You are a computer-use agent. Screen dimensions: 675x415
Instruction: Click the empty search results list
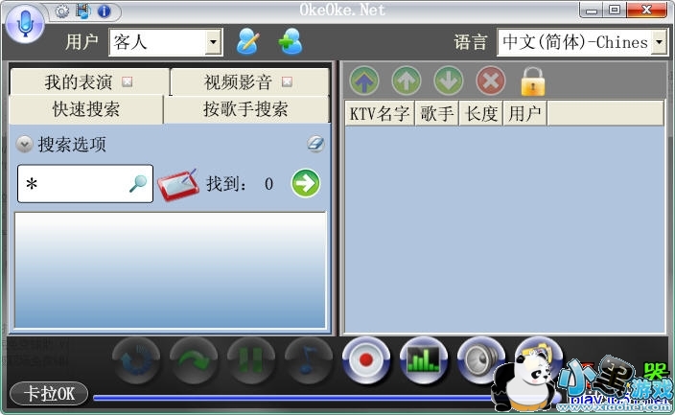[x=171, y=270]
